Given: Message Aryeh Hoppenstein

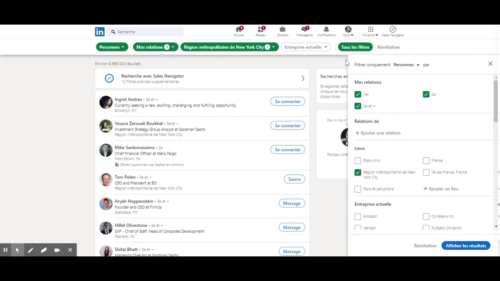Looking at the screenshot, I should point(292,203).
